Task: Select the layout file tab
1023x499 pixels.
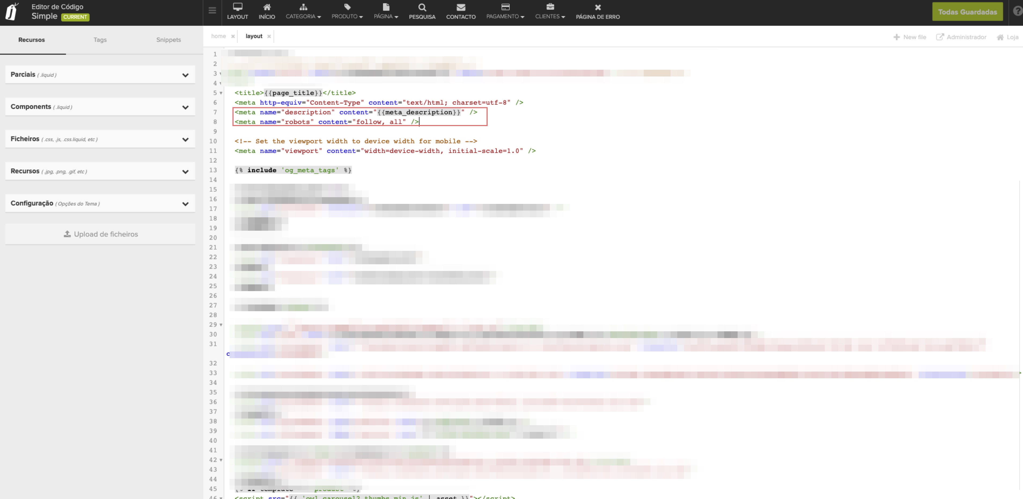Action: click(x=254, y=36)
